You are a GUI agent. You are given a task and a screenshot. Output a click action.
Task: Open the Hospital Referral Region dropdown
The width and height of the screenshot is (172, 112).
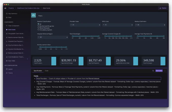[53, 37]
